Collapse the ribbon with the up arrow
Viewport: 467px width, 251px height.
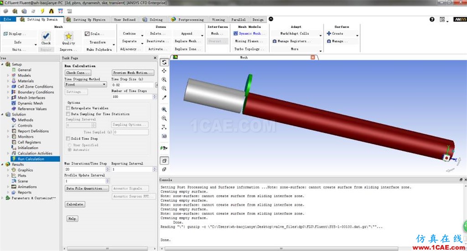271,19
